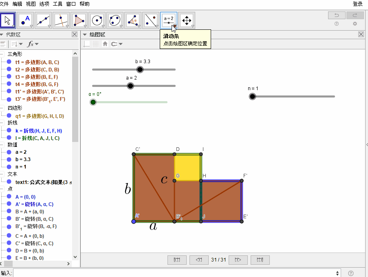Open the help icon under Undo

337,24
